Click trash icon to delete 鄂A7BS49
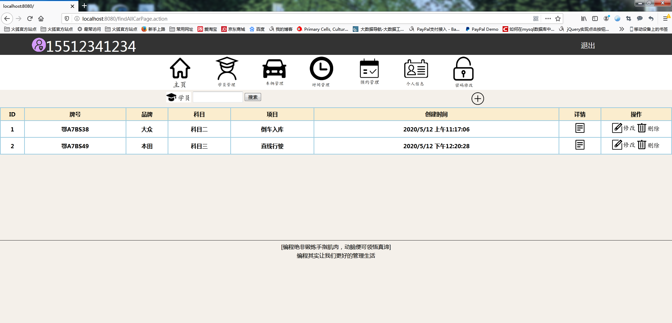The image size is (672, 323). 642,144
